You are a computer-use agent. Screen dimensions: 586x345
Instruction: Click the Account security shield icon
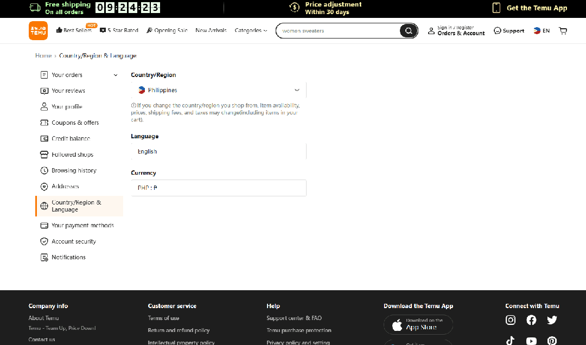pos(44,241)
